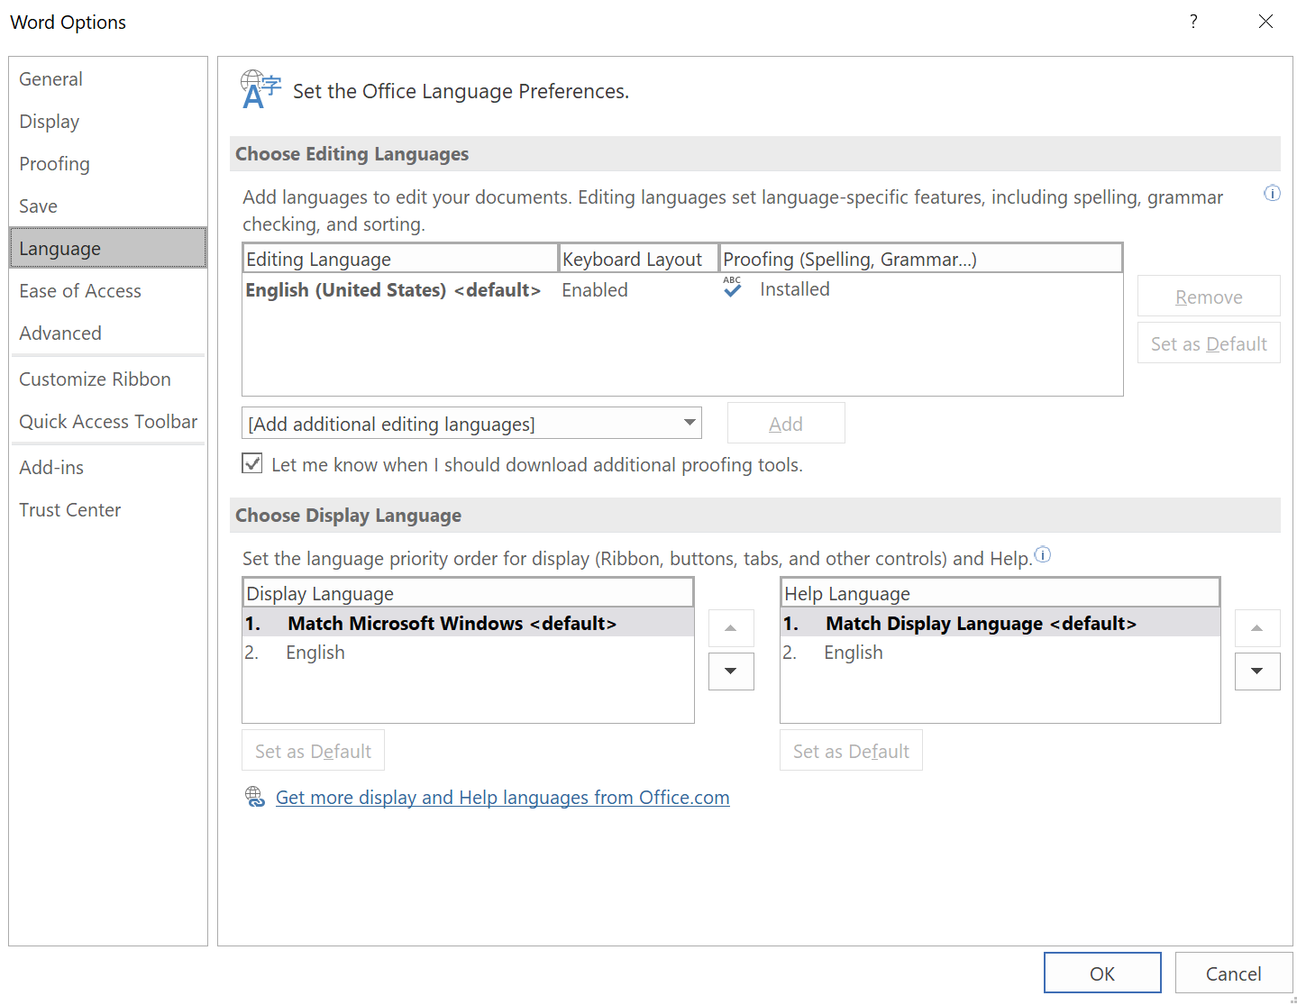Move help language up with arrow button
This screenshot has width=1297, height=1005.
coord(1257,628)
